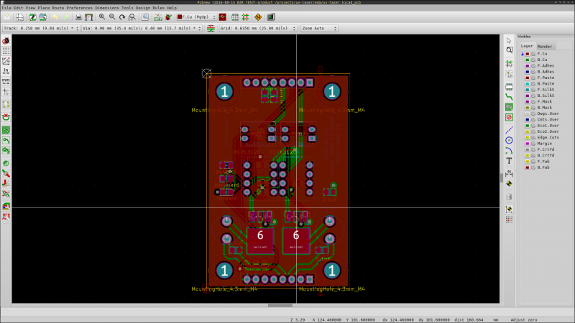Click the auto track width icon

coord(211,28)
